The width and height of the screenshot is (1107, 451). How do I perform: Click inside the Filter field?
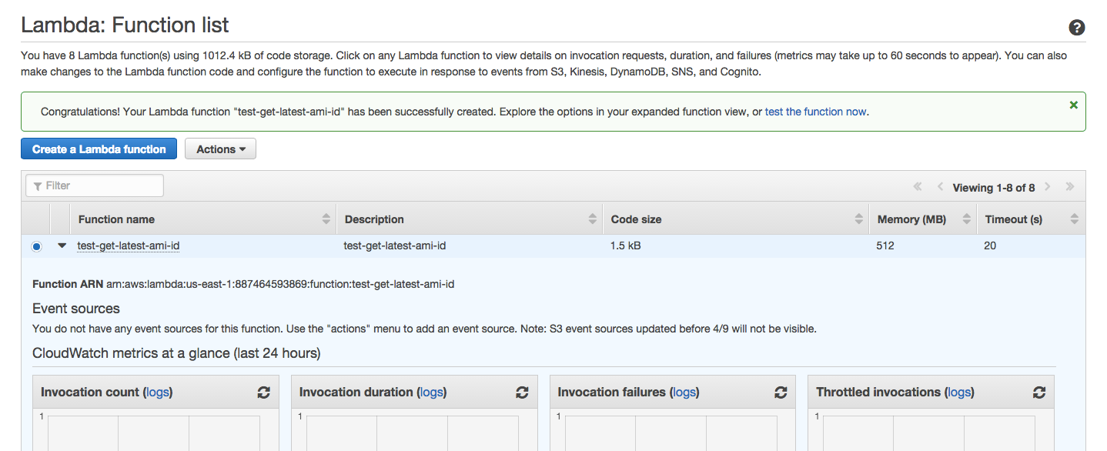click(x=94, y=185)
